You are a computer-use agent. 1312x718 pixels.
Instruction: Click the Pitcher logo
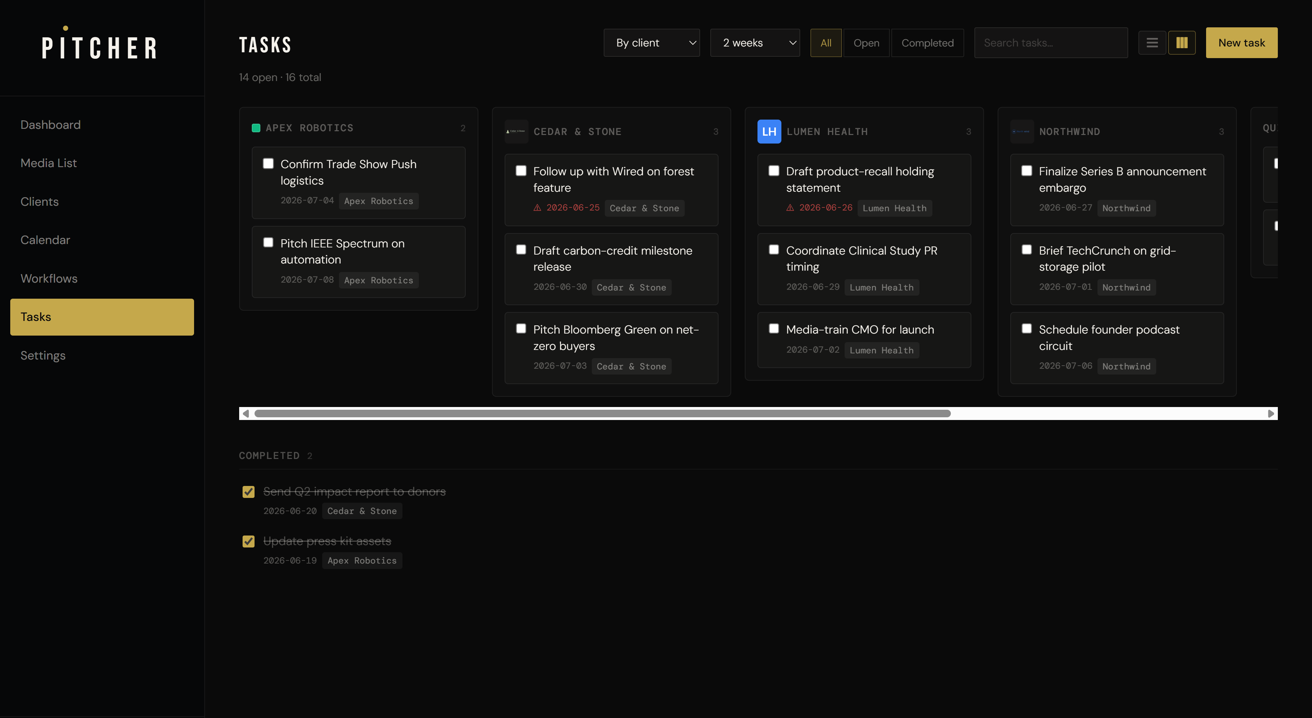[99, 43]
